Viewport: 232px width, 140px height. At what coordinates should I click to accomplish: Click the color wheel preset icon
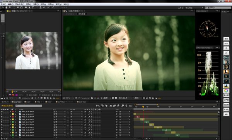point(226,90)
